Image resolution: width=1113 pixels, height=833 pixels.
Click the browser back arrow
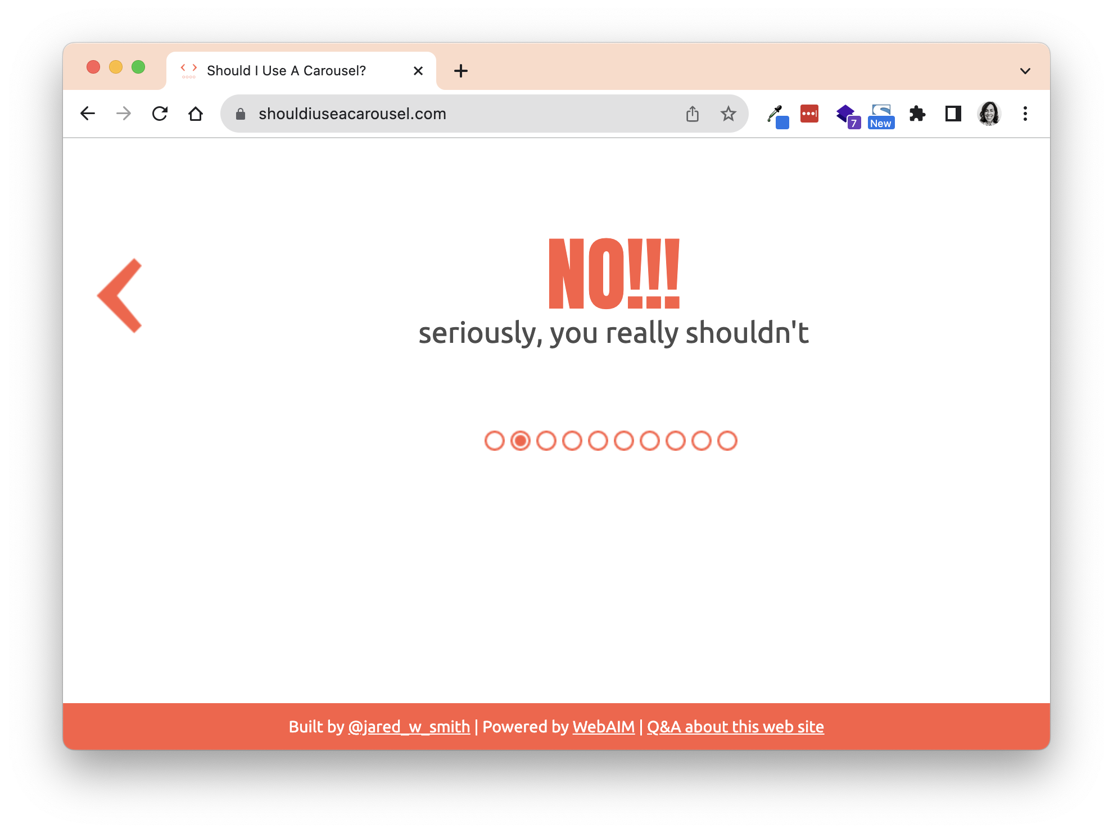click(88, 114)
